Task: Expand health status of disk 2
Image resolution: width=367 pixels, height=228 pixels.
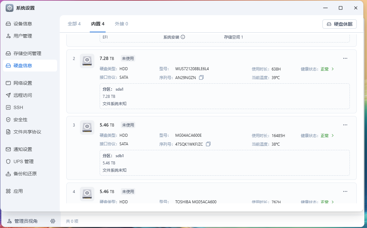Action: coord(333,69)
